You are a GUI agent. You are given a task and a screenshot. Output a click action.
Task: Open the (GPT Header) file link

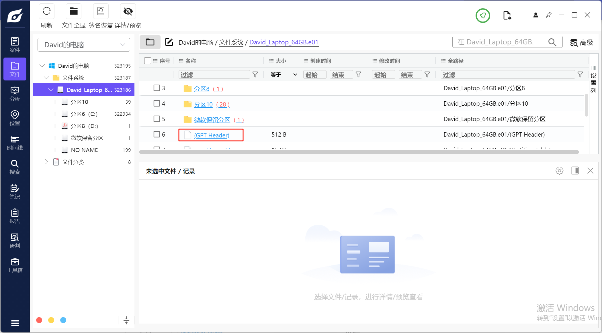212,135
